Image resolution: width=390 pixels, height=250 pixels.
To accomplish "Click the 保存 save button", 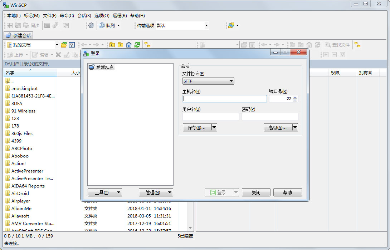I will click(197, 127).
